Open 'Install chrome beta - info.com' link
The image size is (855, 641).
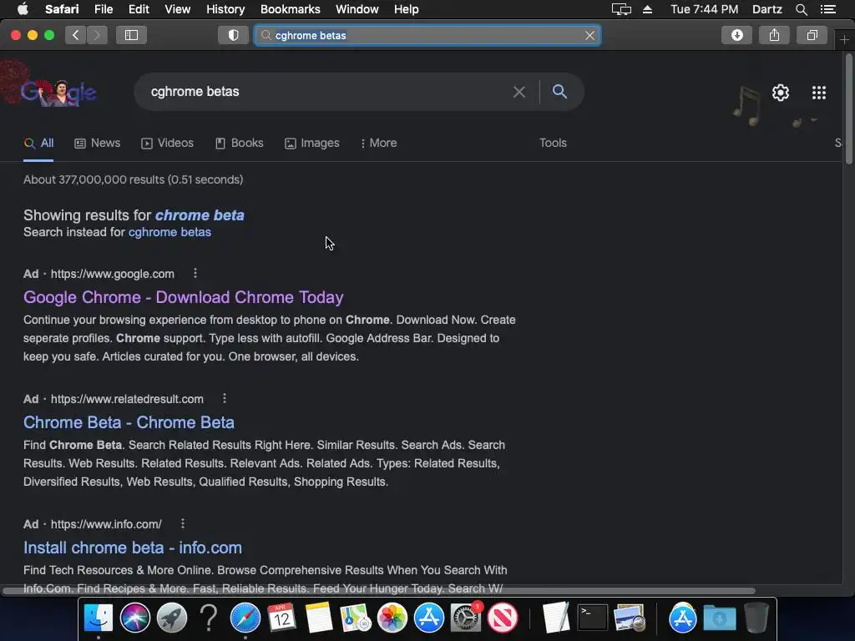coord(133,548)
